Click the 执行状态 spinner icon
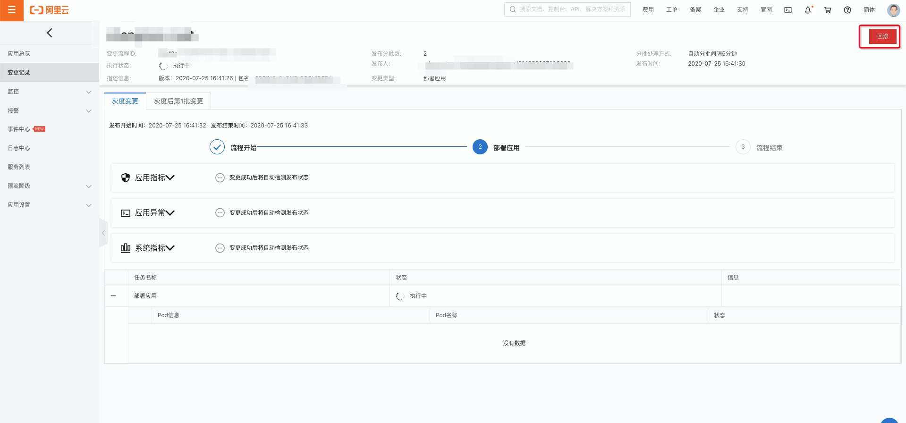906x423 pixels. pos(163,66)
